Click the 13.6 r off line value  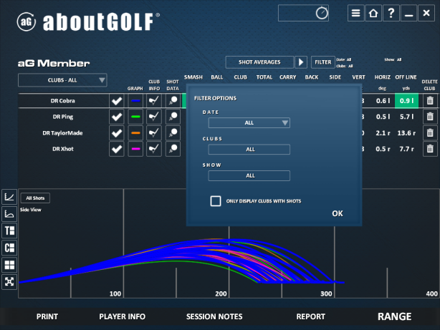click(x=406, y=133)
